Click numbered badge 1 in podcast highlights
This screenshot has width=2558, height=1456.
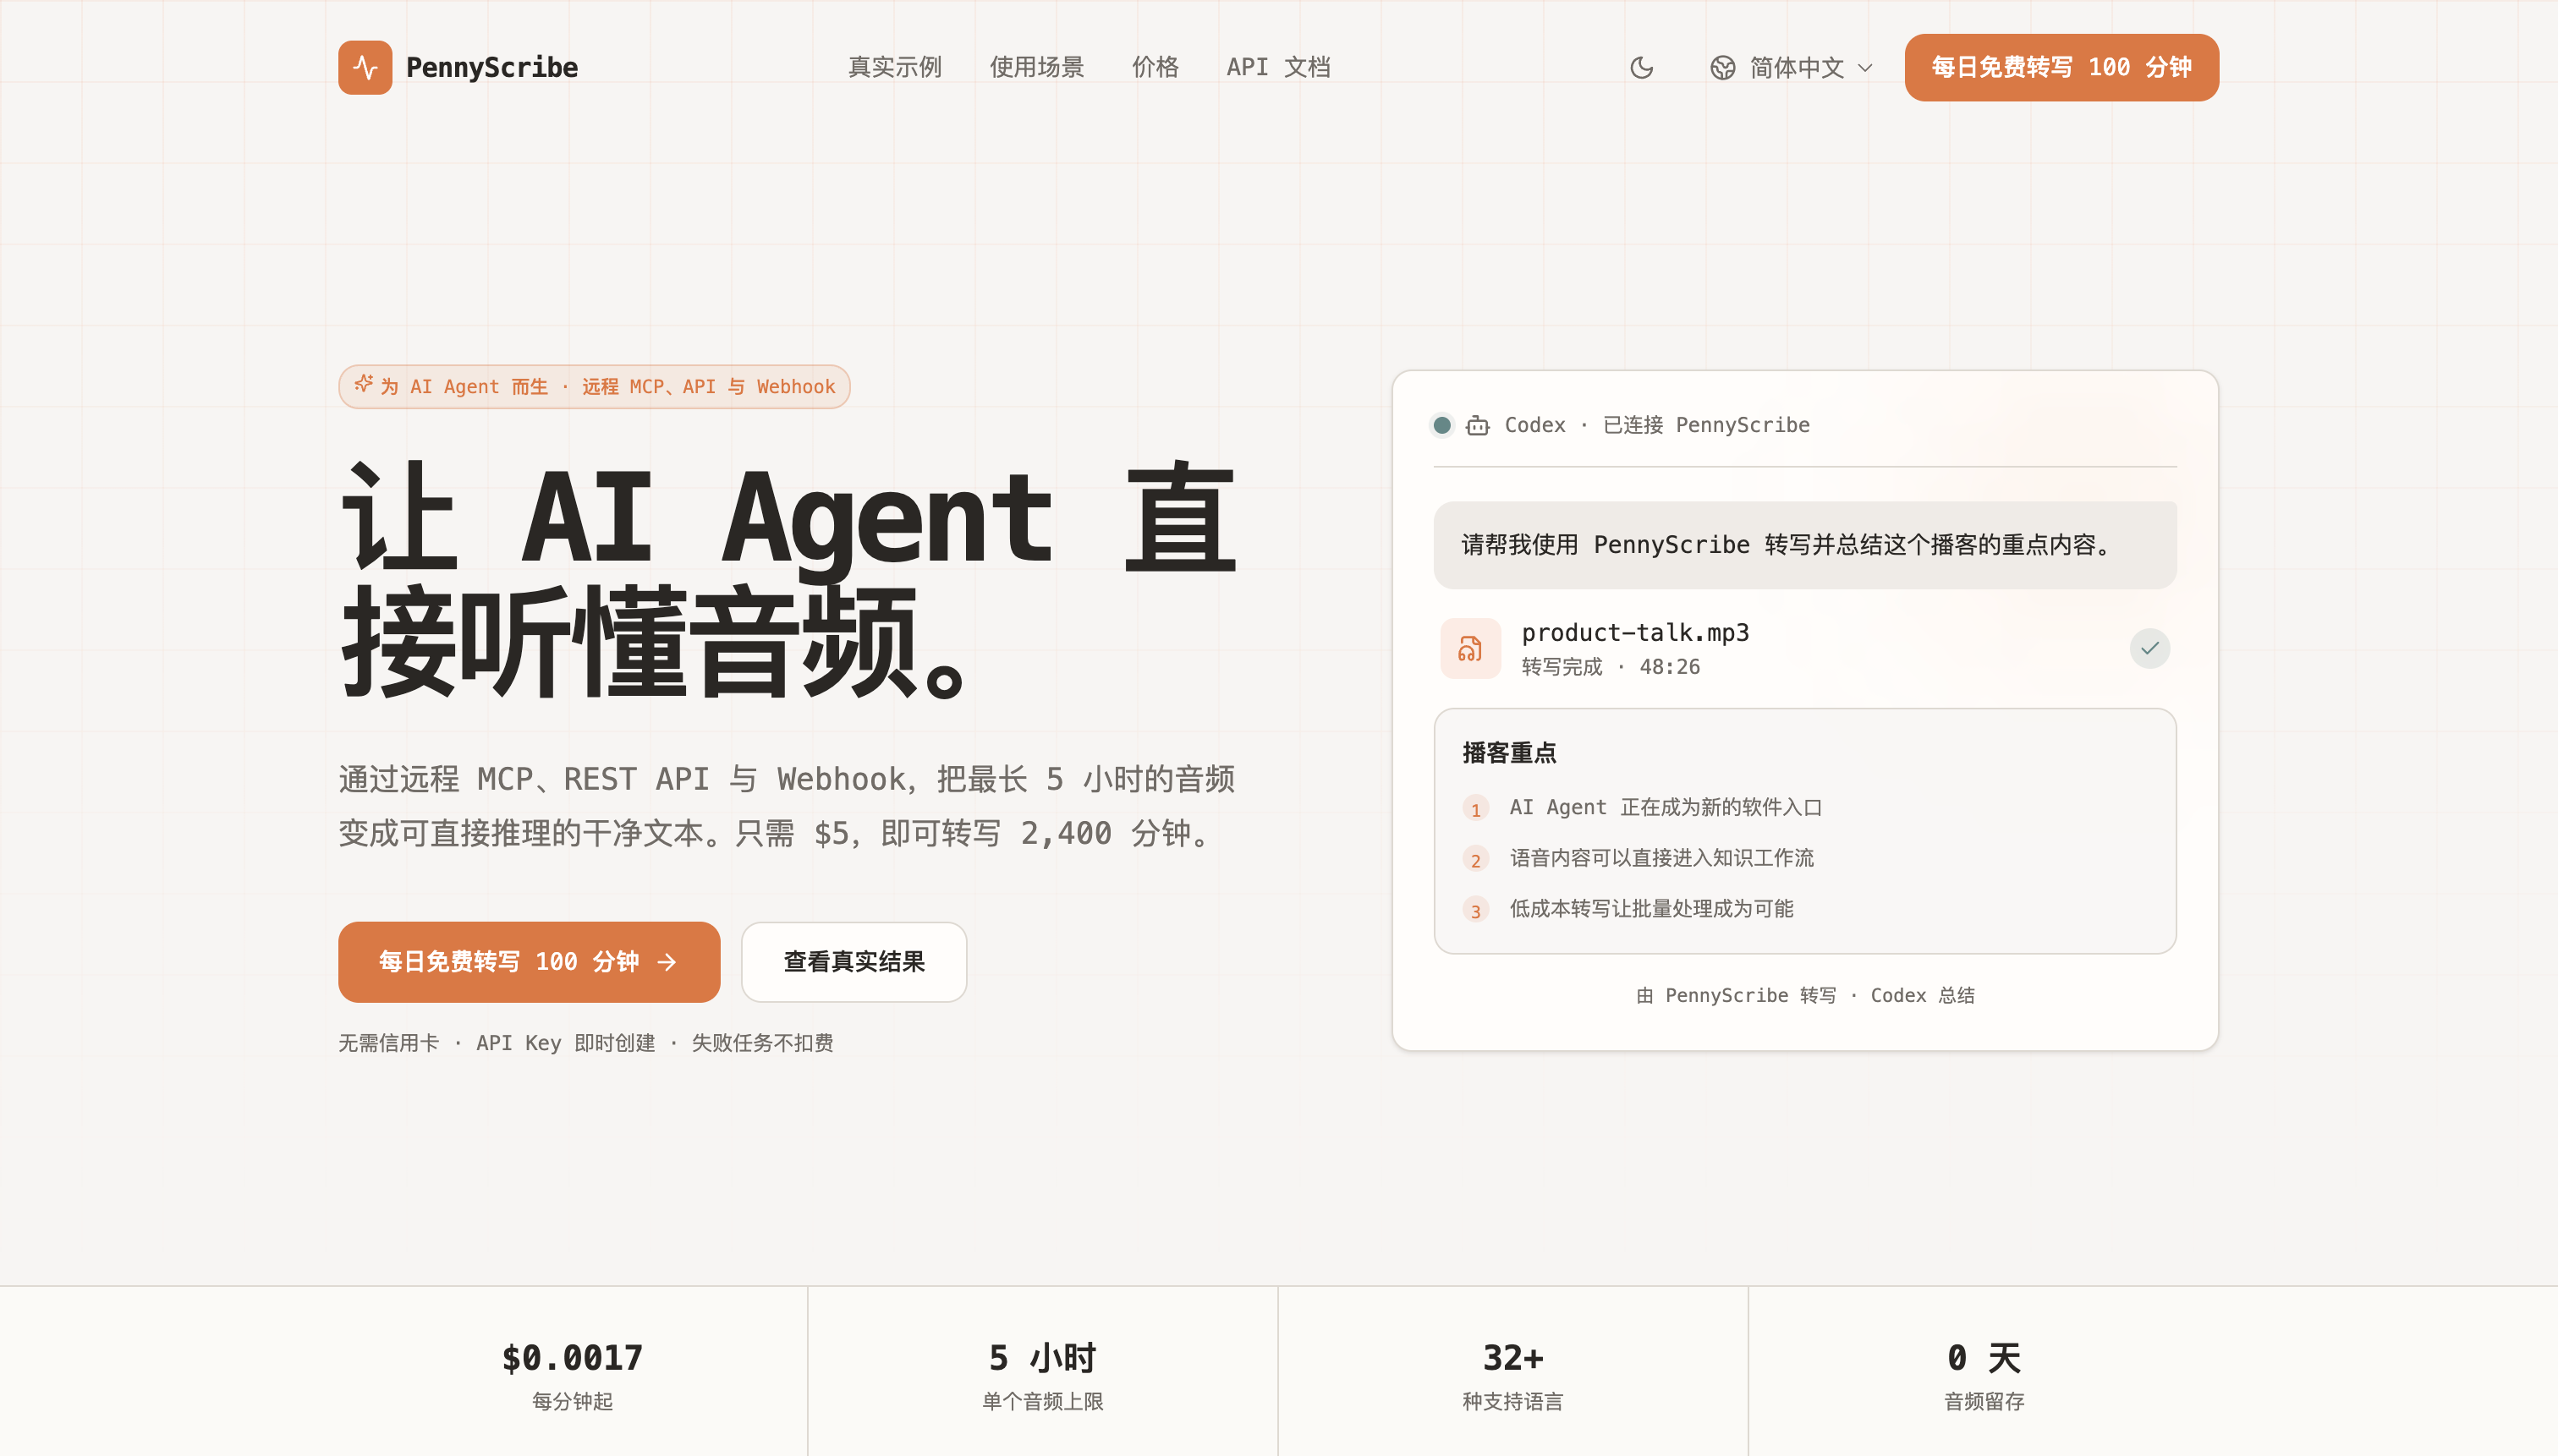1475,809
